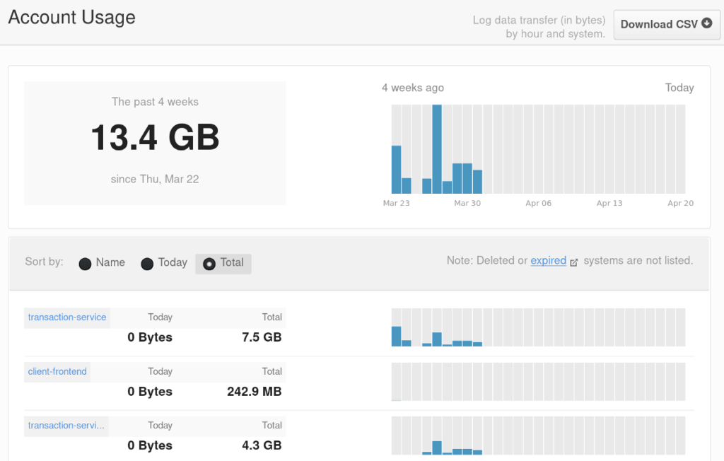Click the Download CSV button
The height and width of the screenshot is (461, 724).
666,24
